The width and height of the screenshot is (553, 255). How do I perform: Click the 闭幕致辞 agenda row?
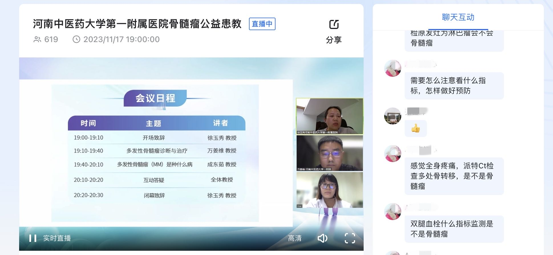coord(154,195)
